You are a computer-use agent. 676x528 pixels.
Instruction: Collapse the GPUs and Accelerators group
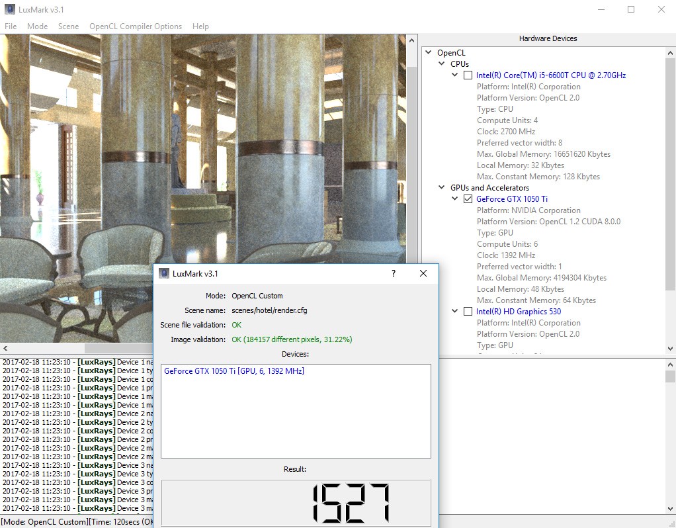pyautogui.click(x=442, y=188)
